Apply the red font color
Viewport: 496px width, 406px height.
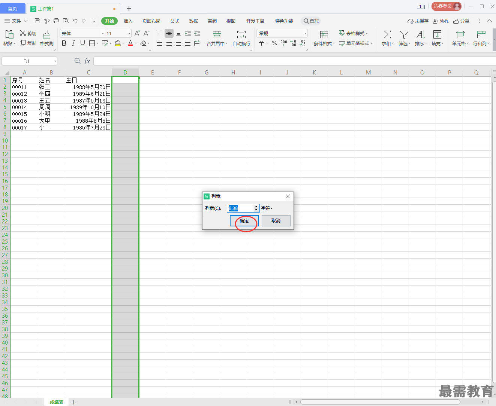[130, 43]
